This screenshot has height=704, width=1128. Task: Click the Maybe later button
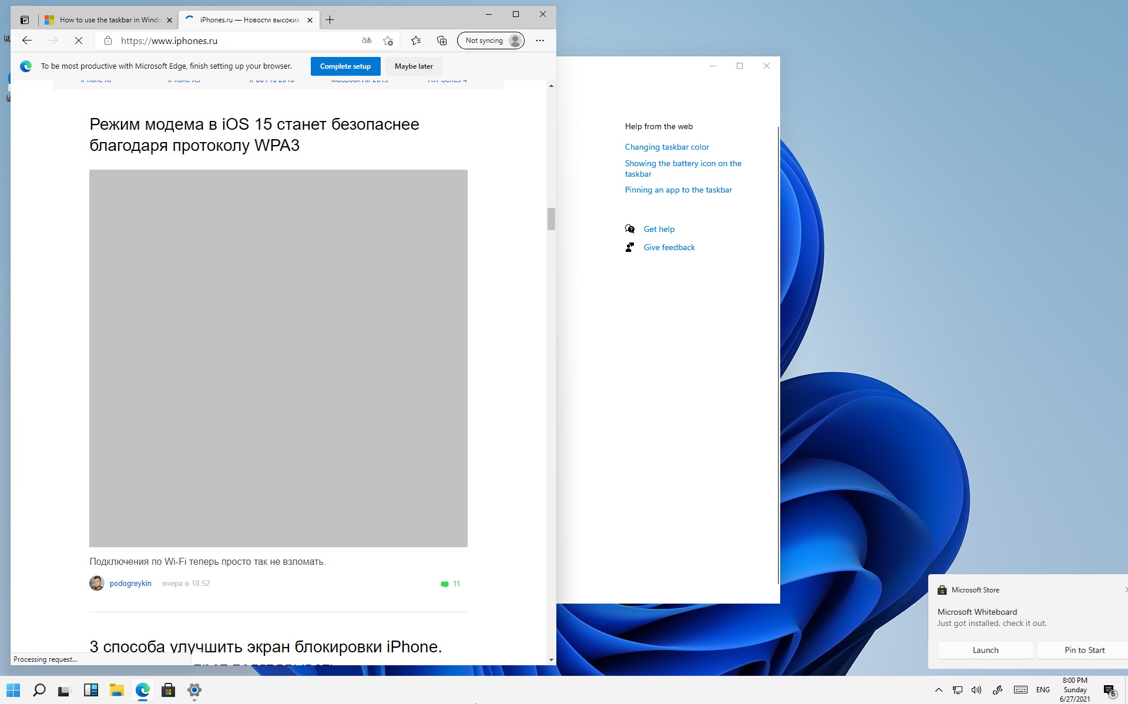[x=414, y=66]
